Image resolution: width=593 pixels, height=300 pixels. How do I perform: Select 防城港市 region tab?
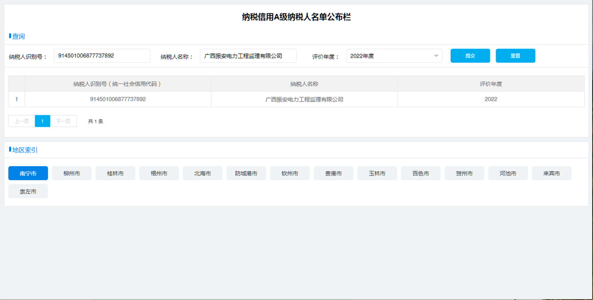click(246, 173)
